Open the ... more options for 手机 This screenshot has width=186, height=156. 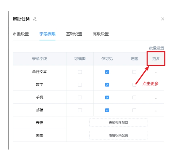point(156,98)
